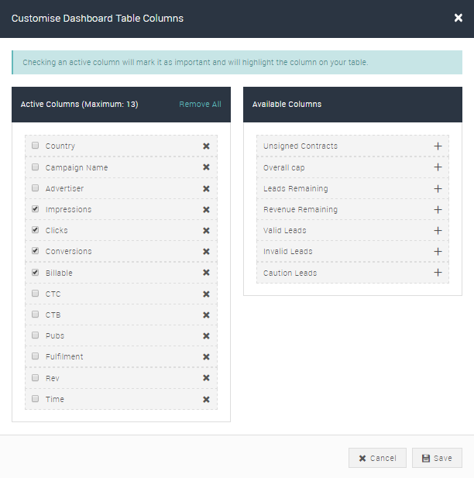The width and height of the screenshot is (474, 478).
Task: Delete the Fulfilment column via its X
Action: click(x=206, y=357)
